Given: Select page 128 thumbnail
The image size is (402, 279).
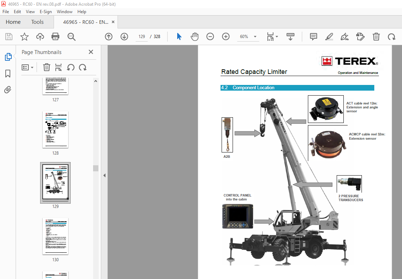Looking at the screenshot, I should click(x=55, y=130).
